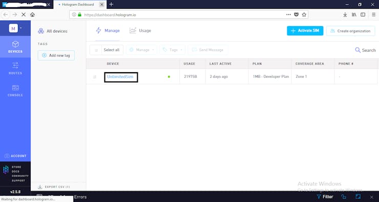Go forward with browser forward arrow
This screenshot has height=202, width=379.
tap(15, 14)
